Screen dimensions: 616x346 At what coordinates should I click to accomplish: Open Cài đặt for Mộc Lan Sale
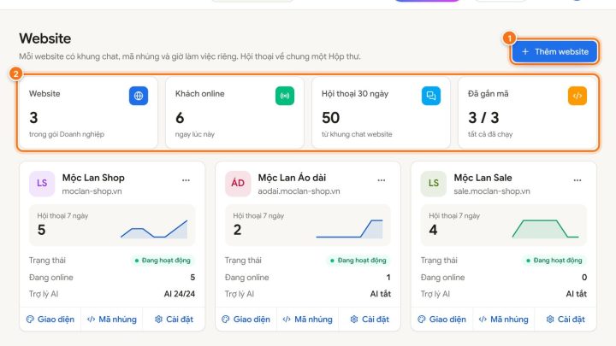pos(565,320)
